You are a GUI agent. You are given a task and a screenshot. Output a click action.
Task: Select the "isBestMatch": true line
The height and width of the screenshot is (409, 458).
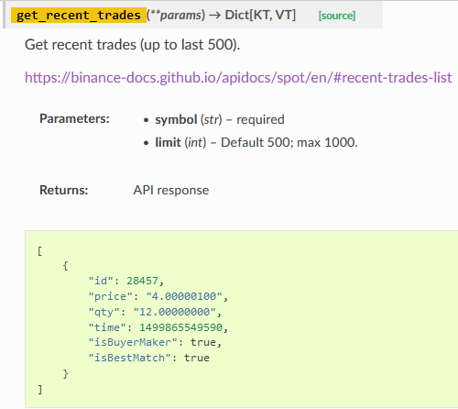[x=148, y=358]
